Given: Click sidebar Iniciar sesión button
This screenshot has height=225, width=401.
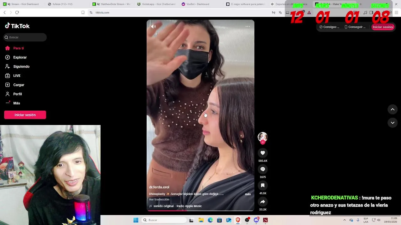Looking at the screenshot, I should 25,115.
